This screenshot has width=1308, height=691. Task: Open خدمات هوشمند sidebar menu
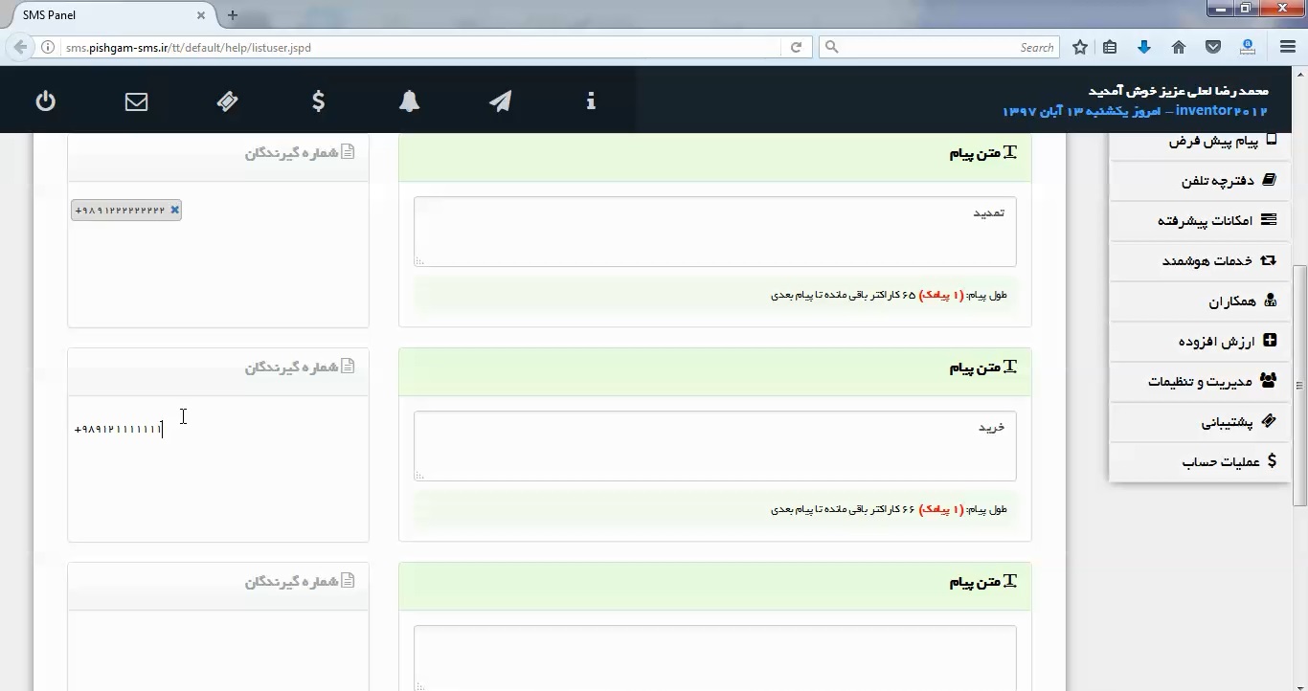1199,260
